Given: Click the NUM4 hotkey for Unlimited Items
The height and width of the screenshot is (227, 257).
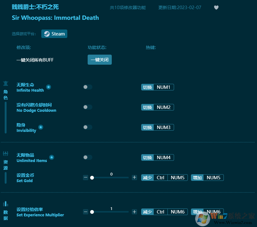Looking at the screenshot, I should (x=164, y=158).
